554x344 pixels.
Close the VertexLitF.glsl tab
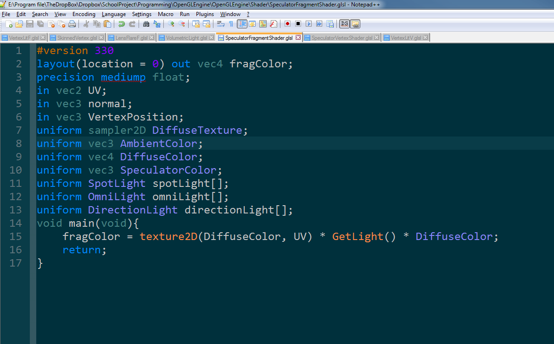click(x=43, y=38)
